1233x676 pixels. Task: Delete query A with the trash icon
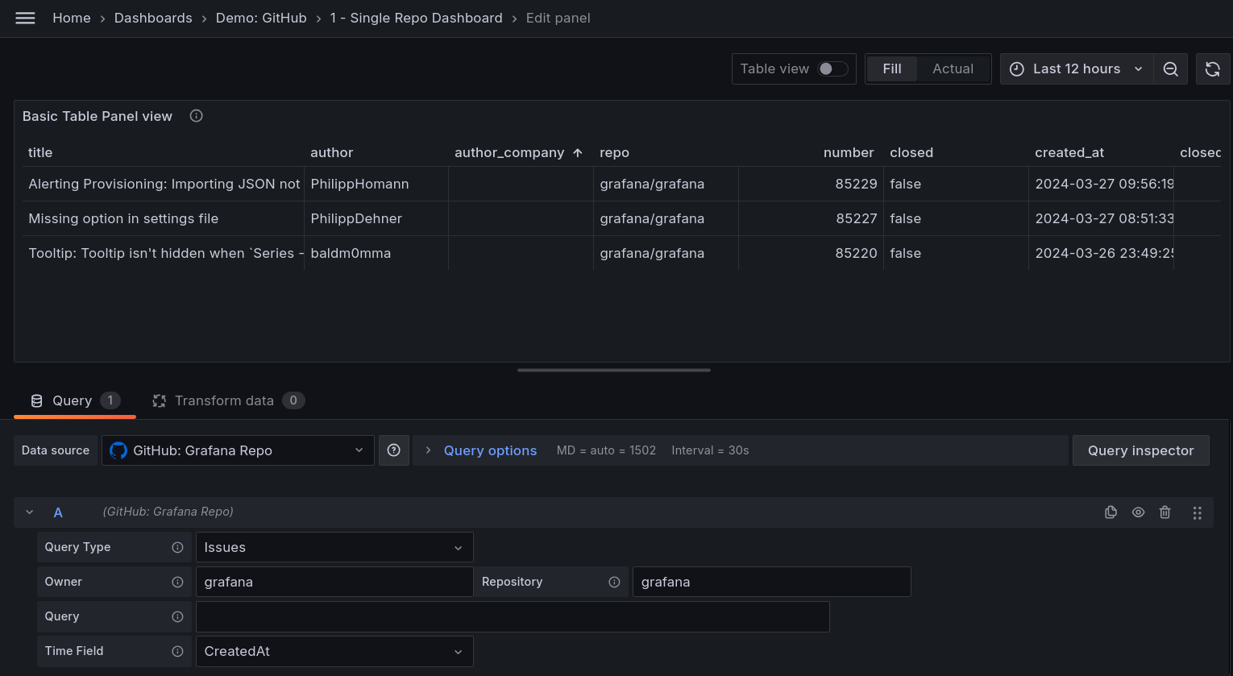(1164, 512)
